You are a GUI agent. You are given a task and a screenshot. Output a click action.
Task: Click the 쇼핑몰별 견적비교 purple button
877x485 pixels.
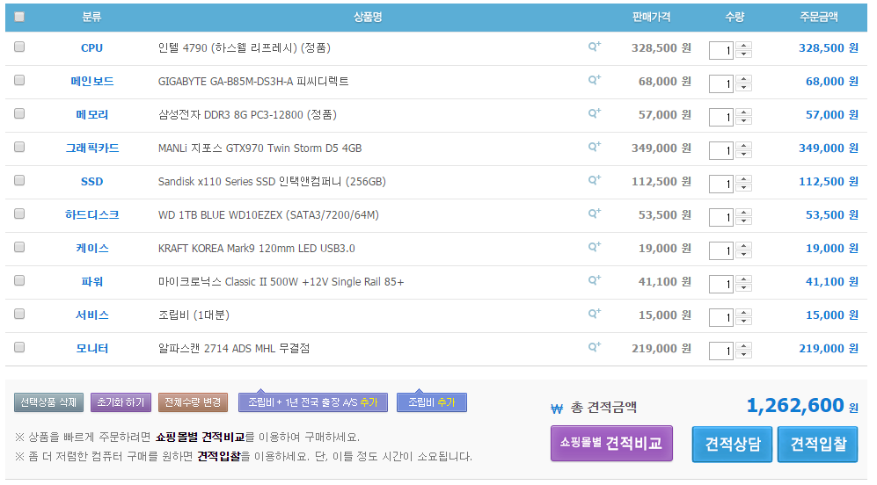coord(611,444)
